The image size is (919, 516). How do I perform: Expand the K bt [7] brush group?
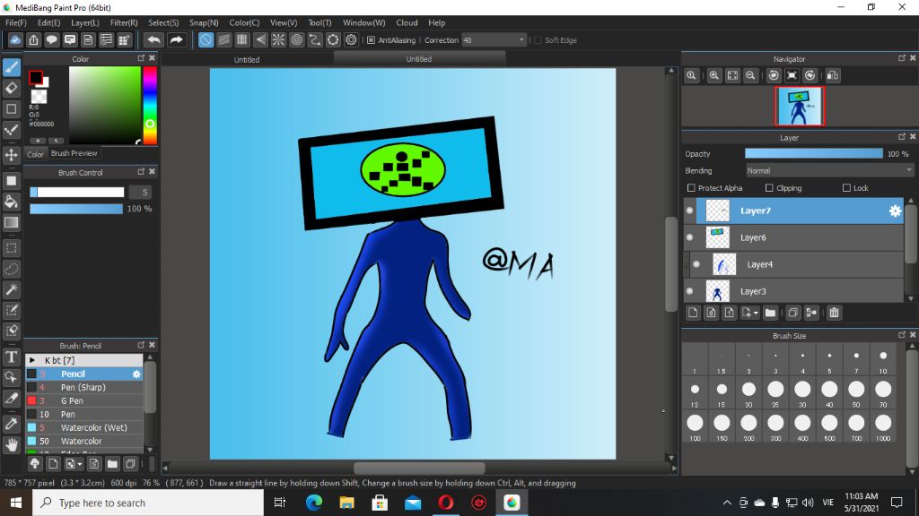pos(32,360)
